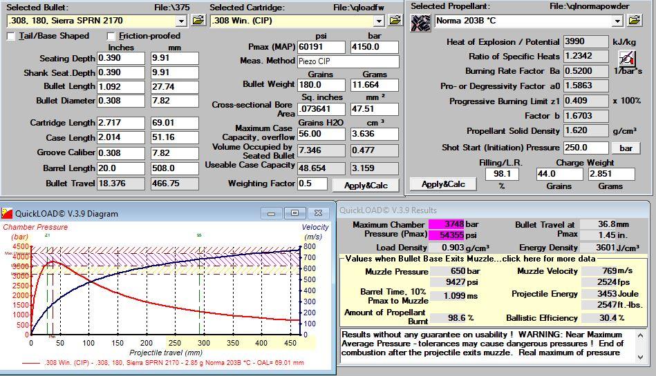Edit Seating Depth mm field

174,58
